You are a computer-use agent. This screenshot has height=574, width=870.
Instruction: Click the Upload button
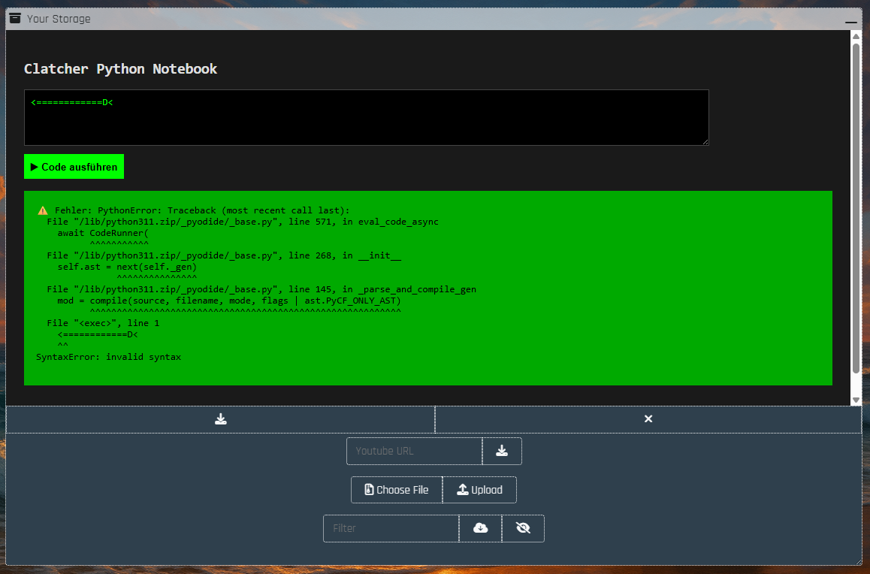[479, 490]
